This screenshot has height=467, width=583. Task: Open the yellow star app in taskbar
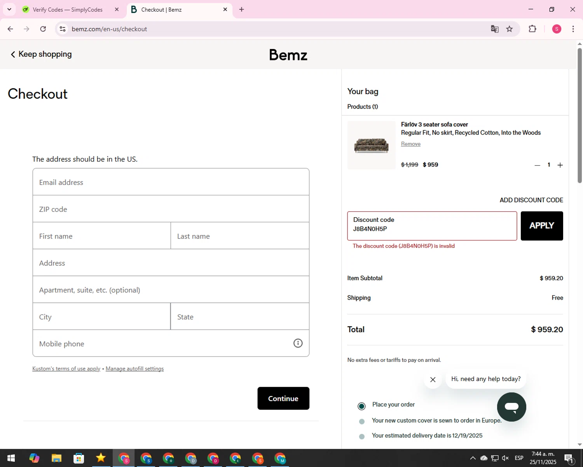(x=101, y=458)
